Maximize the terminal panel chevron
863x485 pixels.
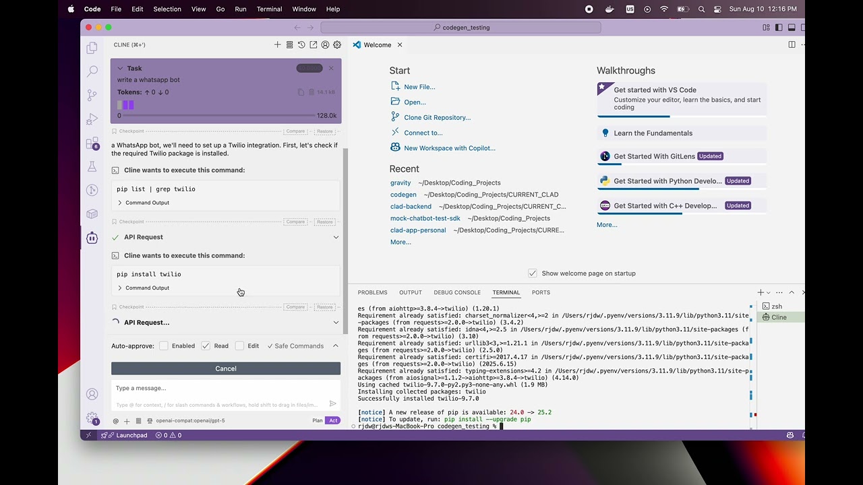coord(792,292)
